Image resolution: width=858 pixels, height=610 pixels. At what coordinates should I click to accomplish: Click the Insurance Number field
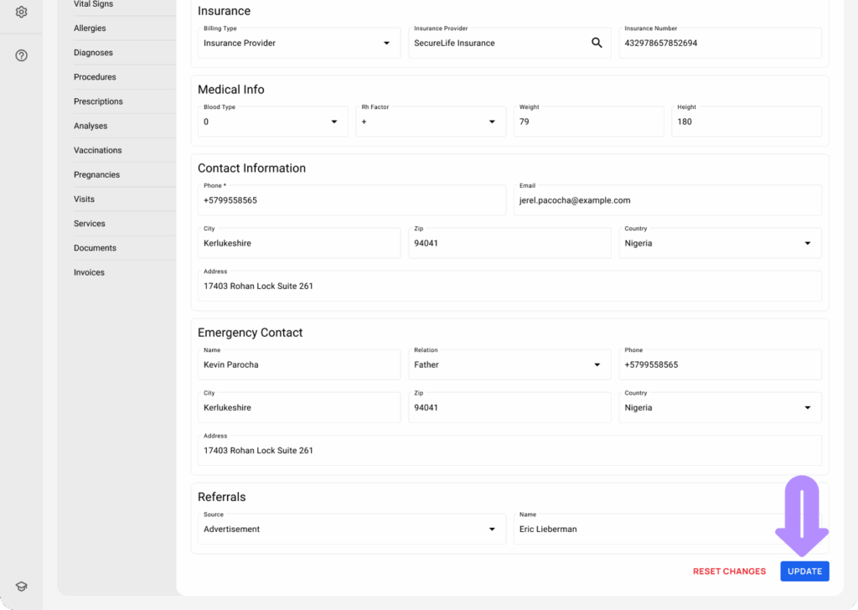point(719,43)
